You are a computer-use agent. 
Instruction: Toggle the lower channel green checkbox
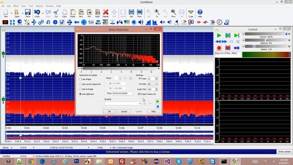tap(3, 99)
